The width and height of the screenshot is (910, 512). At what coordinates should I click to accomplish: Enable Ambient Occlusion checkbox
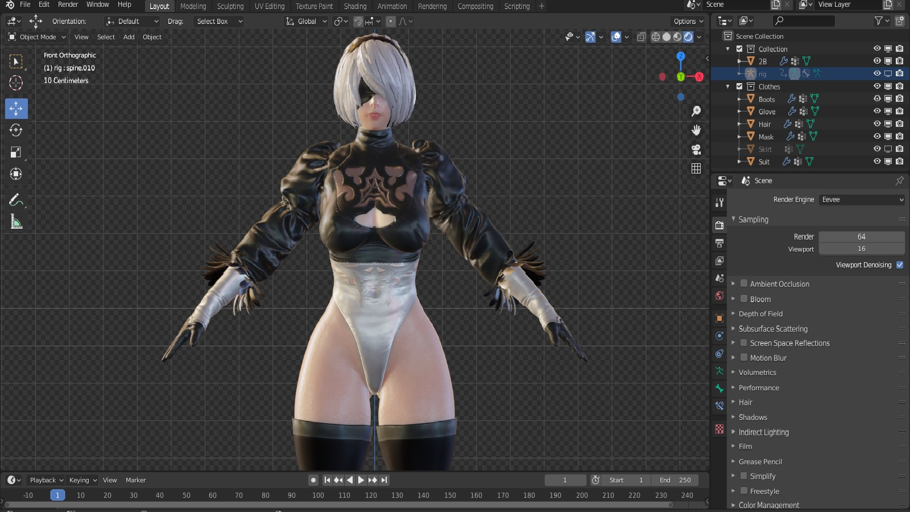pos(743,284)
